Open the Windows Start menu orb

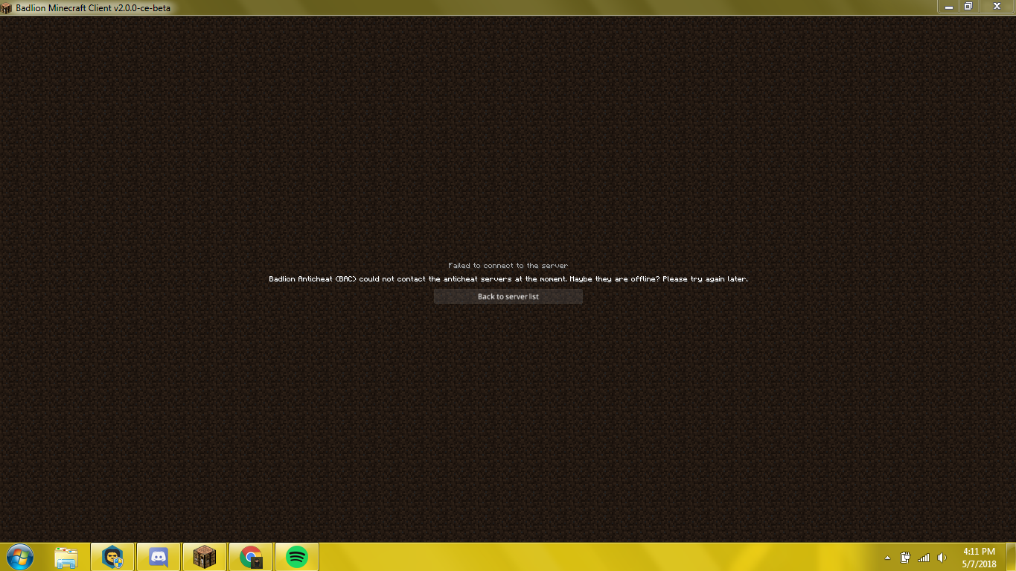coord(19,556)
